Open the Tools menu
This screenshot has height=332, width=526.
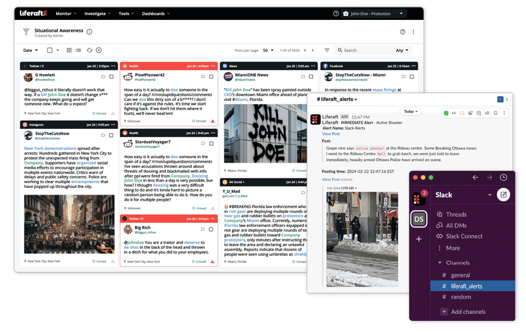[x=126, y=14]
